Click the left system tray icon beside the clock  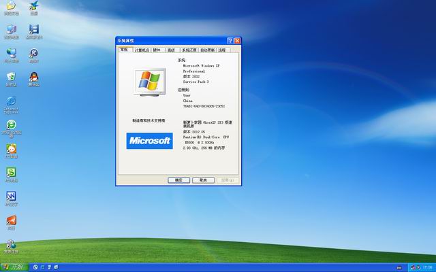[x=414, y=267]
